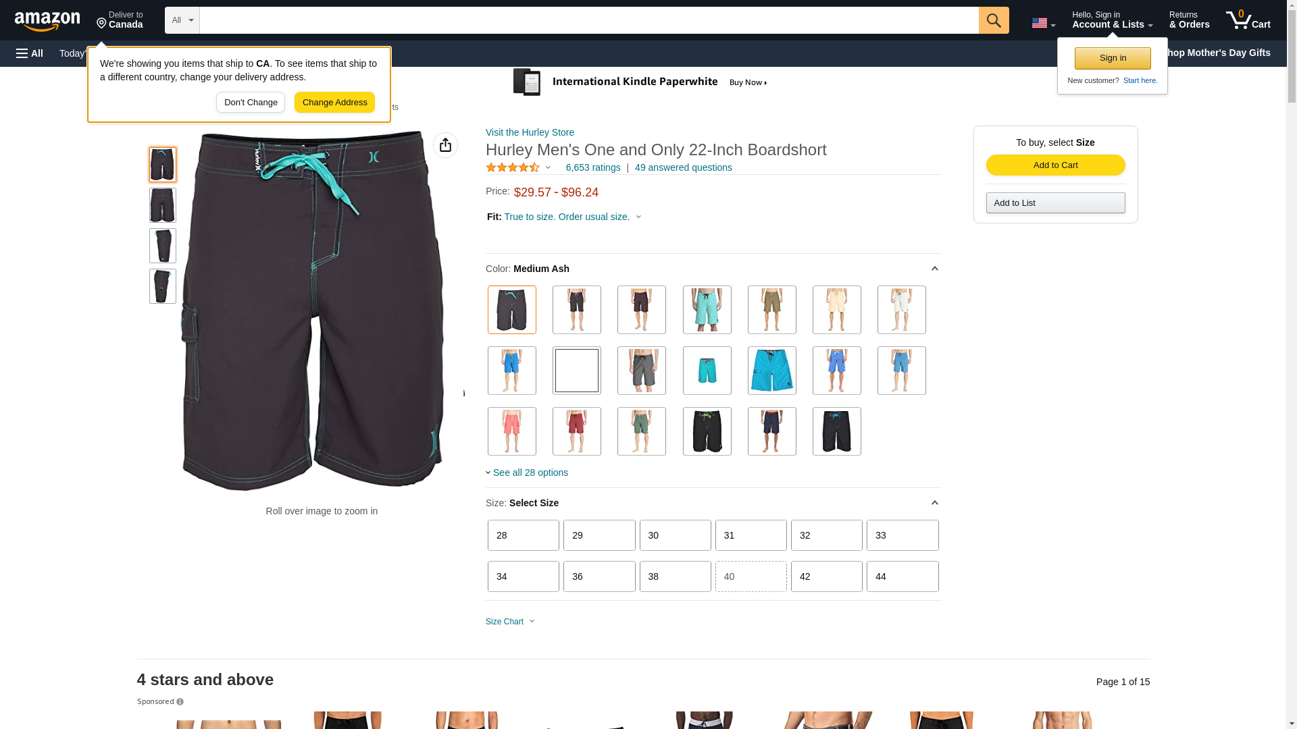Screen dimensions: 1297x729
Task: Select size 44
Action: (902, 576)
